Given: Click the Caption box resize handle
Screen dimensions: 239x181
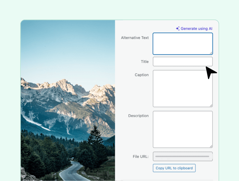Looking at the screenshot, I should point(211,105).
